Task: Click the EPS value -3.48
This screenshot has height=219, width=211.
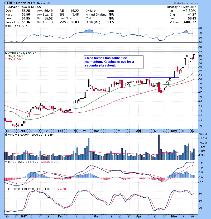Action: click(x=75, y=15)
